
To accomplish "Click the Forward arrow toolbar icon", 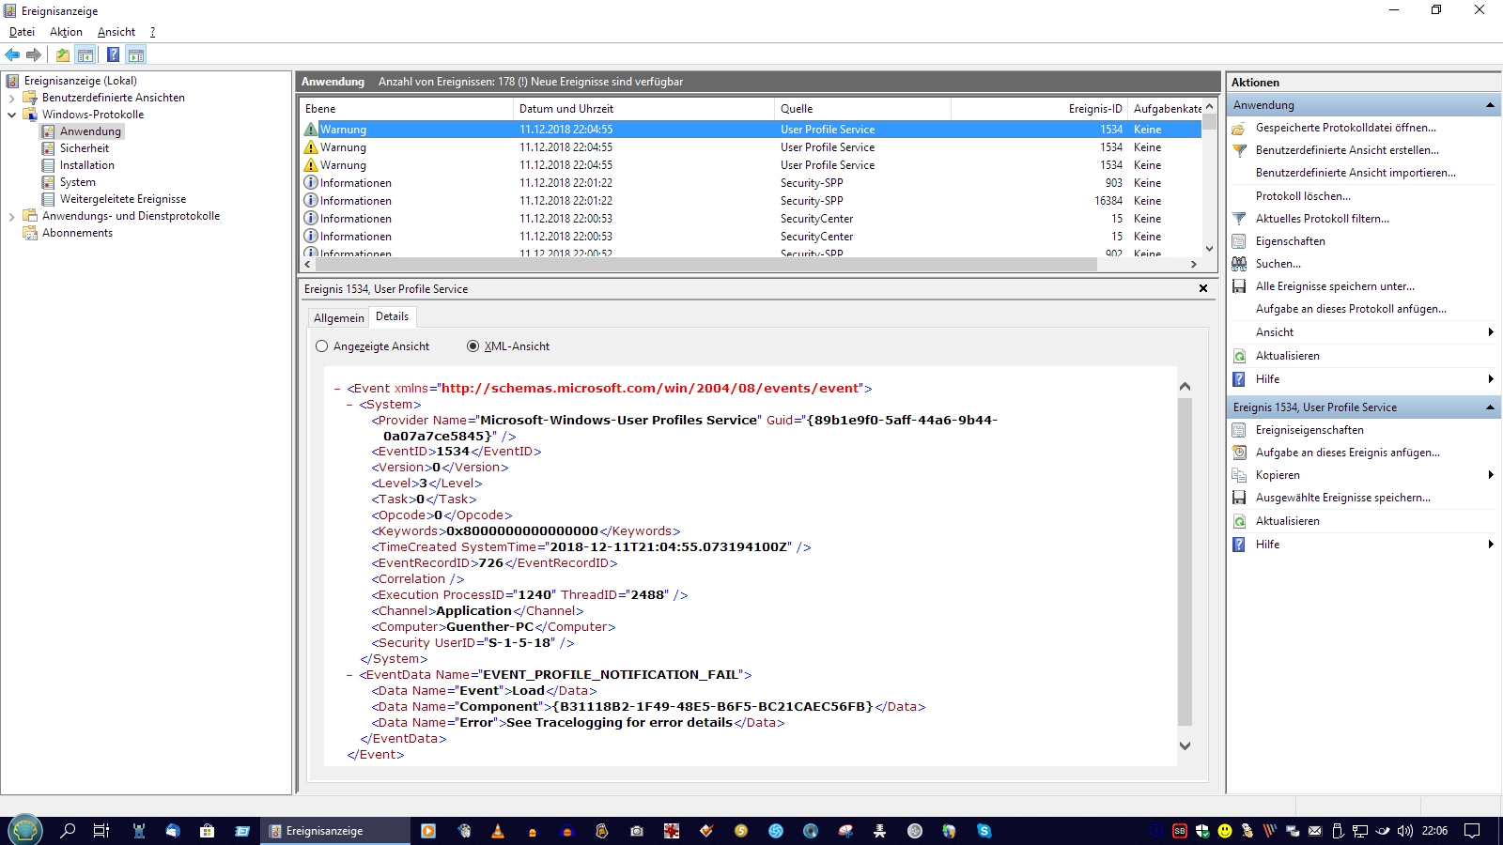I will pos(34,54).
